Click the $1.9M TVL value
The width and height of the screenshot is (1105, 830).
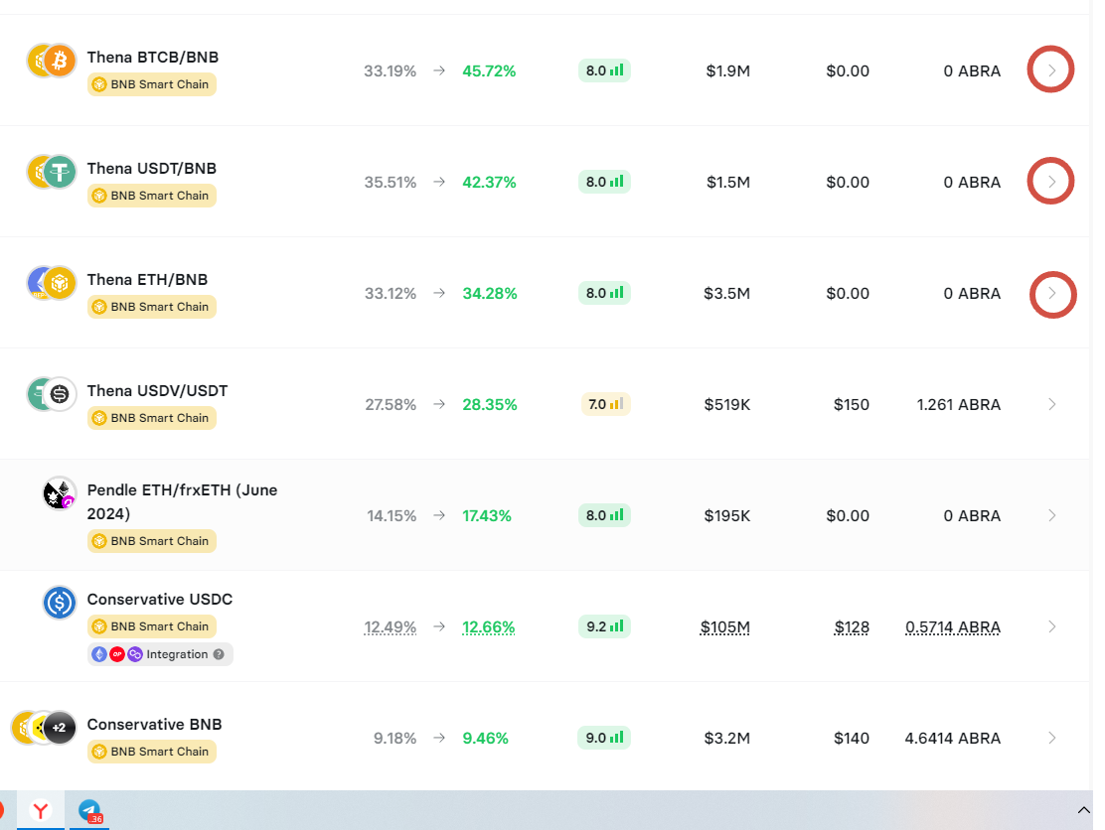[x=728, y=71]
